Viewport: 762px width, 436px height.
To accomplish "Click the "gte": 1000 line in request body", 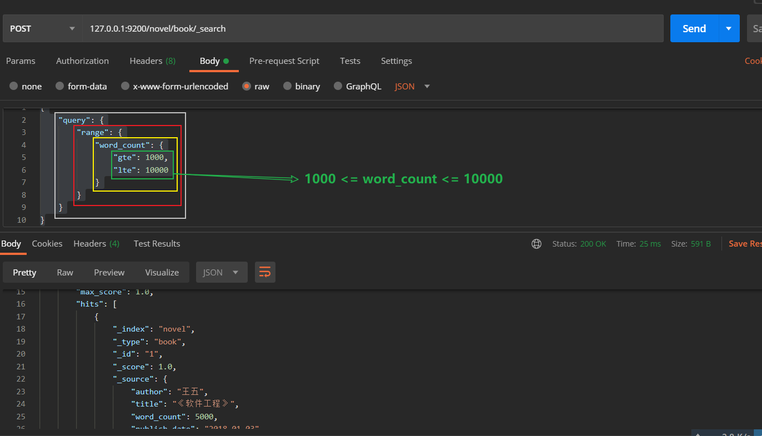I will 141,158.
